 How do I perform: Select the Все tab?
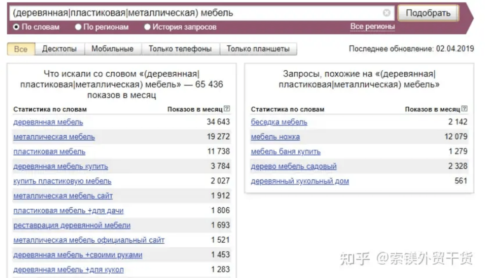21,49
